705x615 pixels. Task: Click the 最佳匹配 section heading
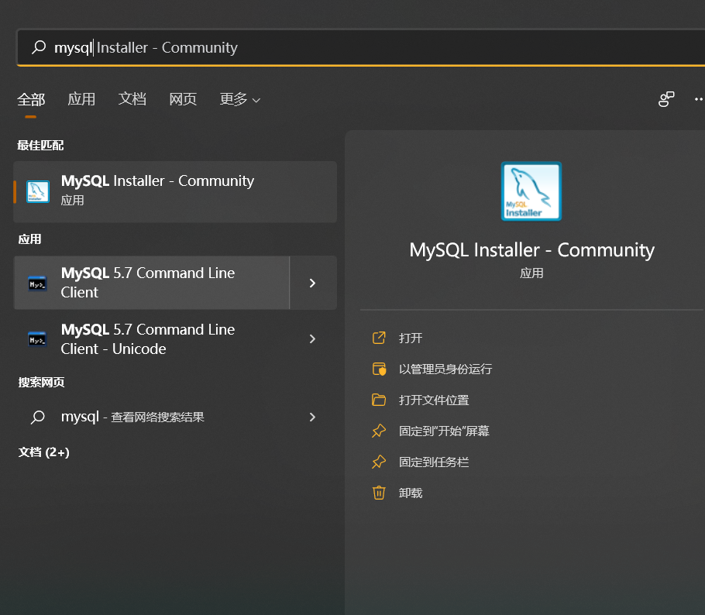coord(40,145)
